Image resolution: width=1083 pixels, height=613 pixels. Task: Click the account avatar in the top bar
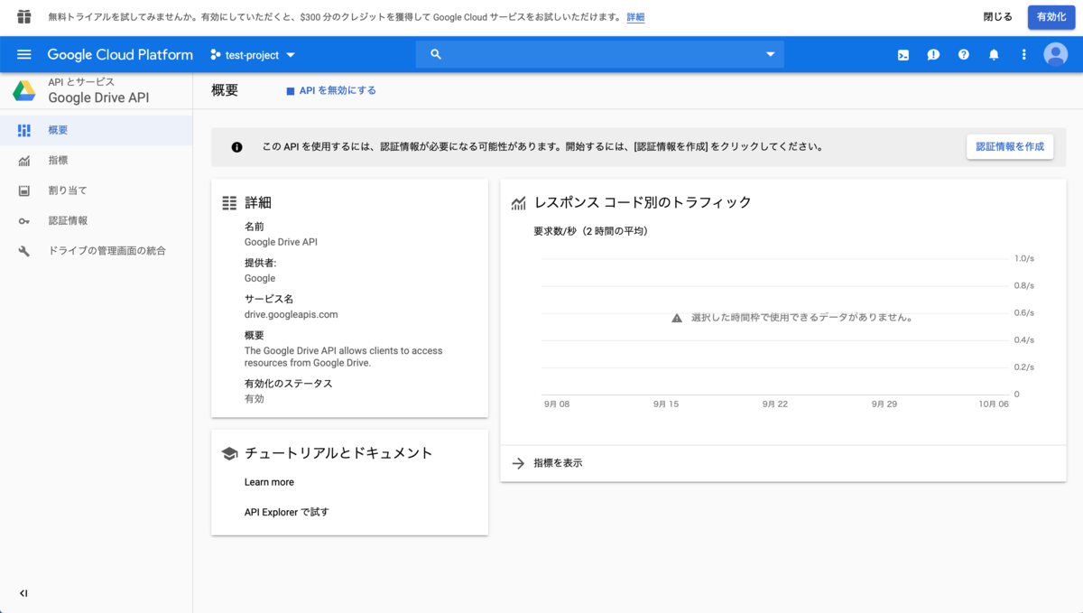1055,54
